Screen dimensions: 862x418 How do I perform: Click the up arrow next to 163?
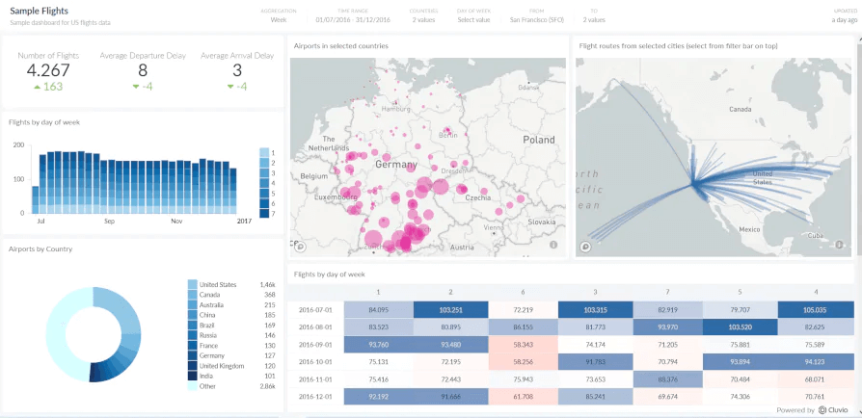38,87
